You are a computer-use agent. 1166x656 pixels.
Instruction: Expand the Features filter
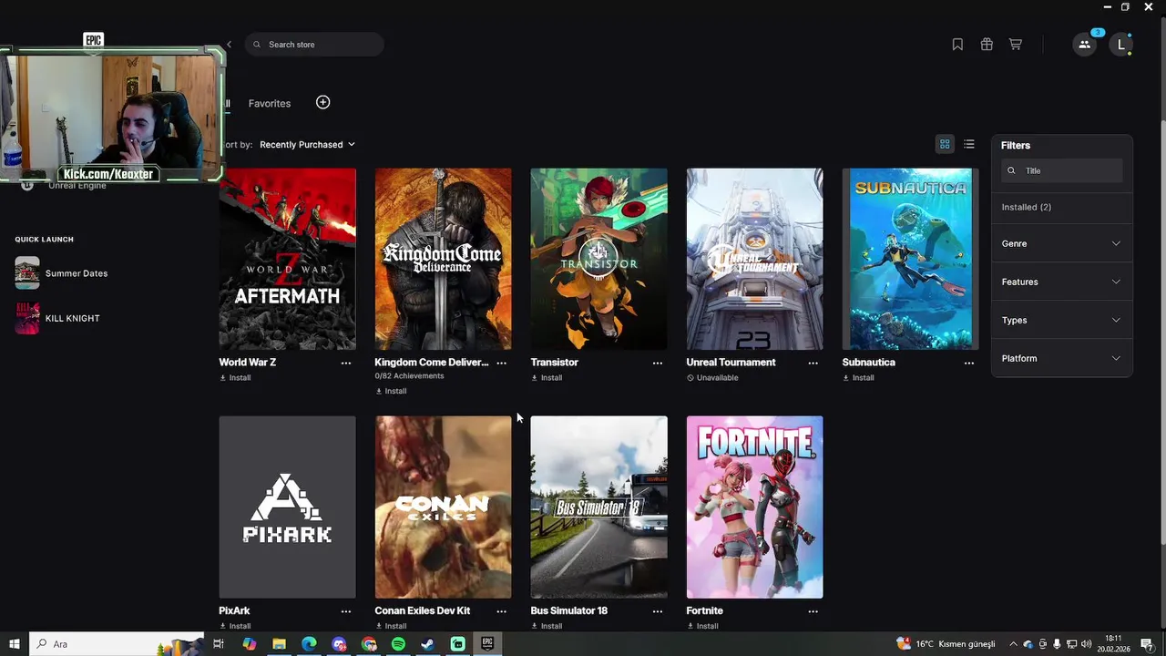click(x=1061, y=282)
